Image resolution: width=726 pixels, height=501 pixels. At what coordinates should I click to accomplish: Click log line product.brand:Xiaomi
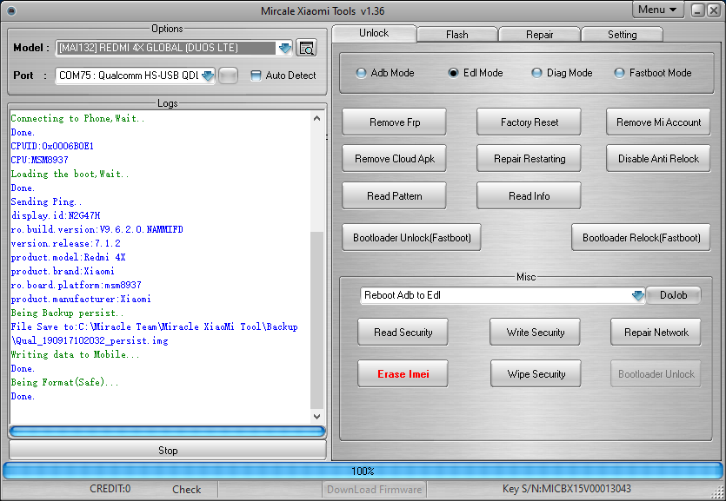(x=63, y=271)
